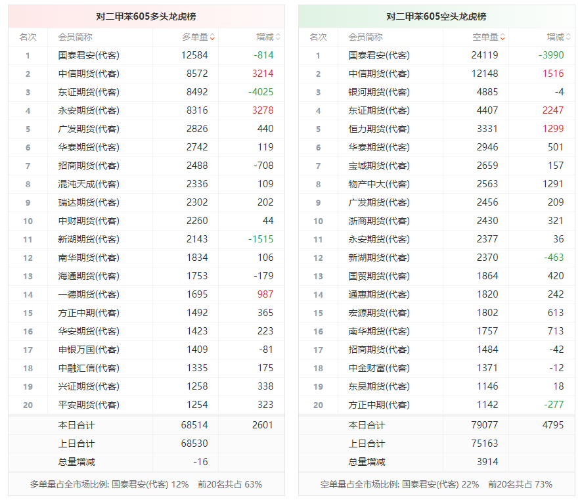The image size is (580, 500).
Task: Select 南华期货(代客) in short table
Action: tap(379, 331)
